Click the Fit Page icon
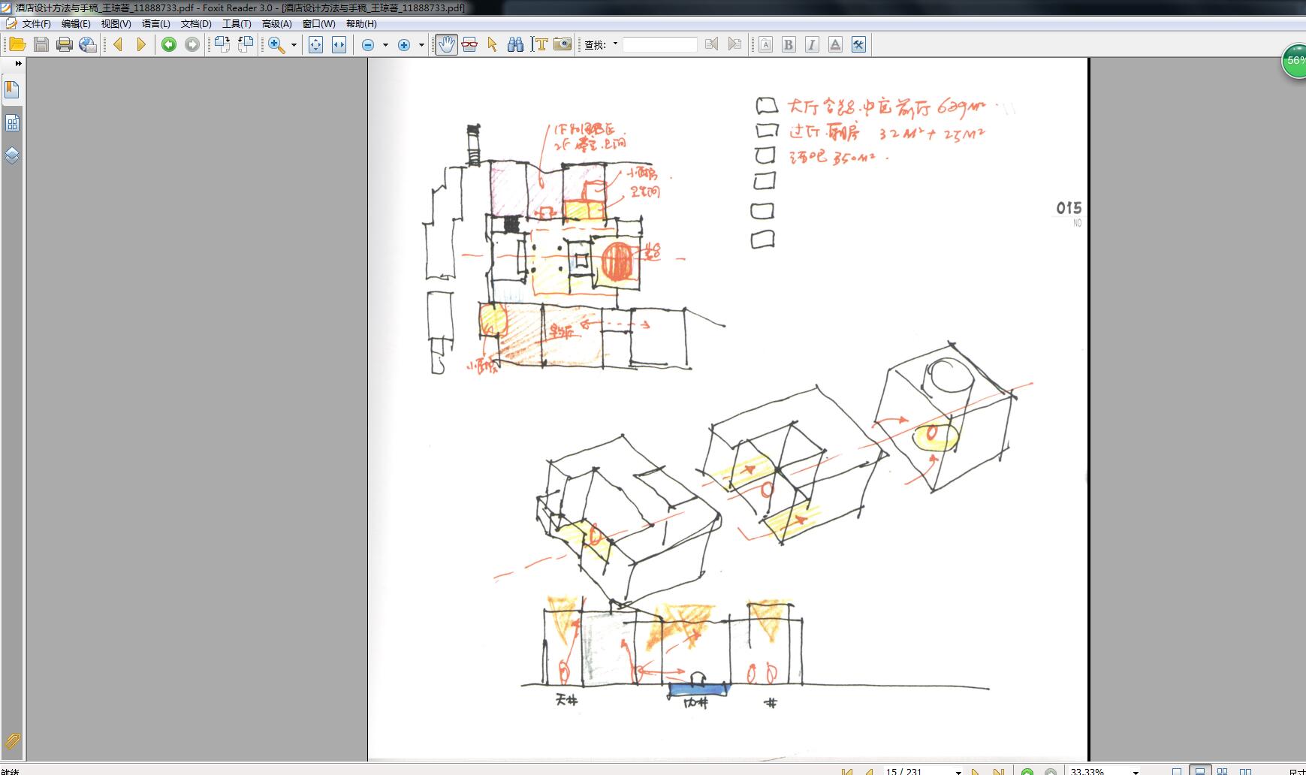 point(315,44)
